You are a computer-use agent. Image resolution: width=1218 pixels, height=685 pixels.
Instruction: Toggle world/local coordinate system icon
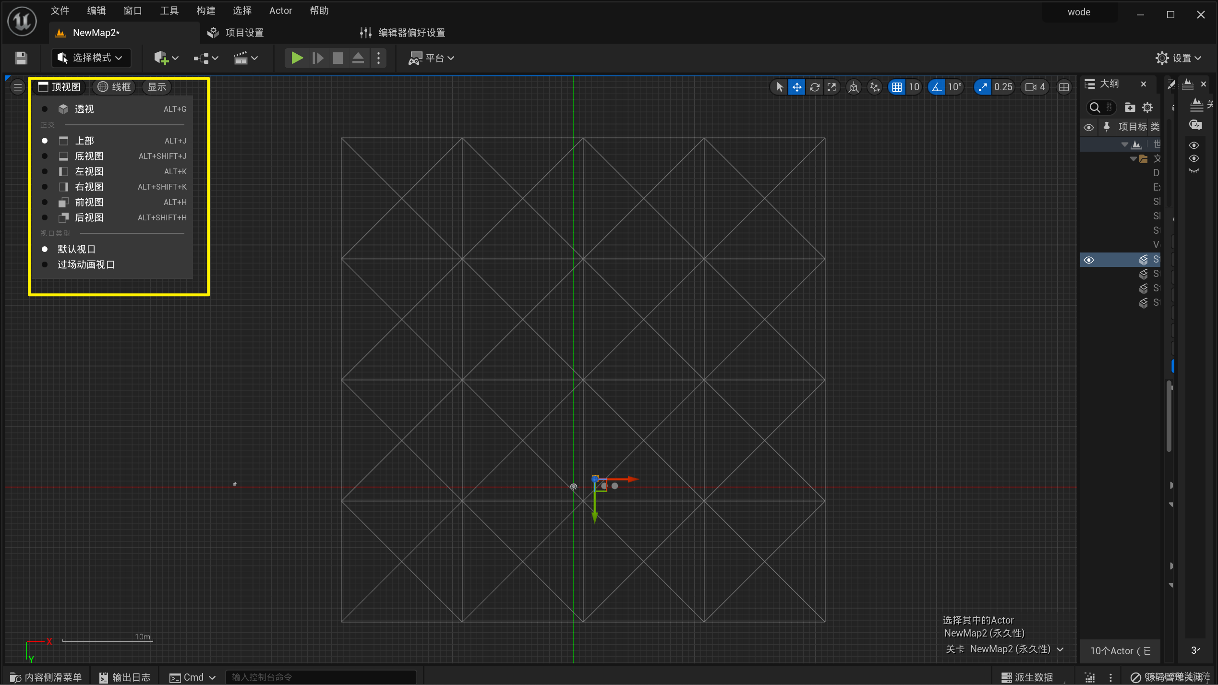(x=854, y=87)
